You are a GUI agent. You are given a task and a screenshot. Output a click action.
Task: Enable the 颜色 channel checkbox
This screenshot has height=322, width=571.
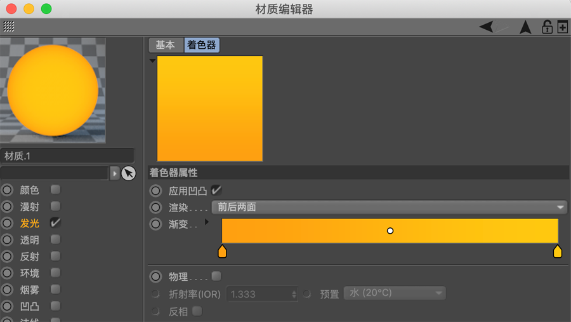click(55, 189)
